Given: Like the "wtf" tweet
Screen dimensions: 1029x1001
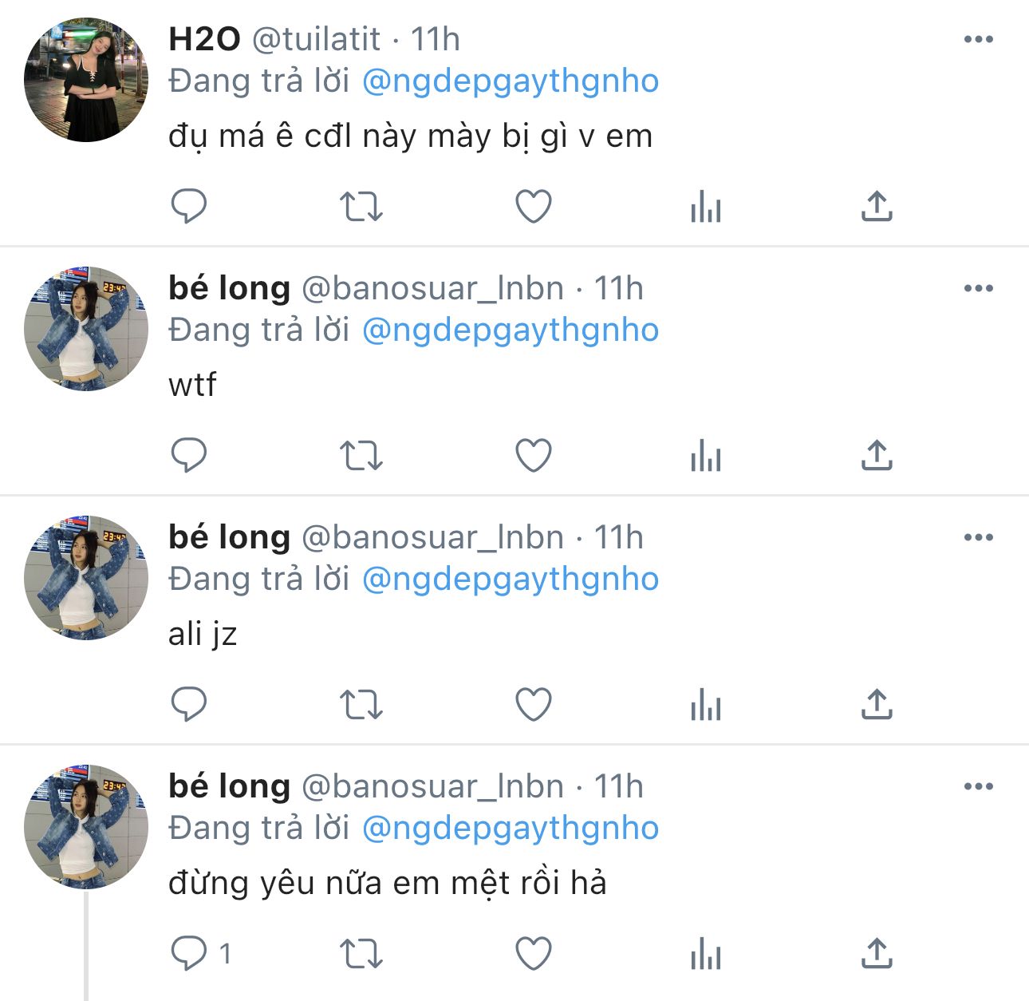Looking at the screenshot, I should click(x=534, y=456).
